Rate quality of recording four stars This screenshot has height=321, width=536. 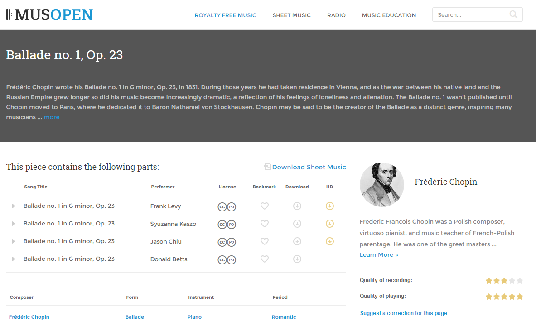click(512, 281)
